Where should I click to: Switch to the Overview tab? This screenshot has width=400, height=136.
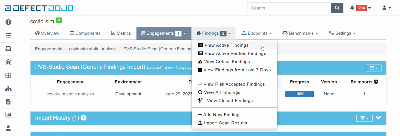point(47,33)
